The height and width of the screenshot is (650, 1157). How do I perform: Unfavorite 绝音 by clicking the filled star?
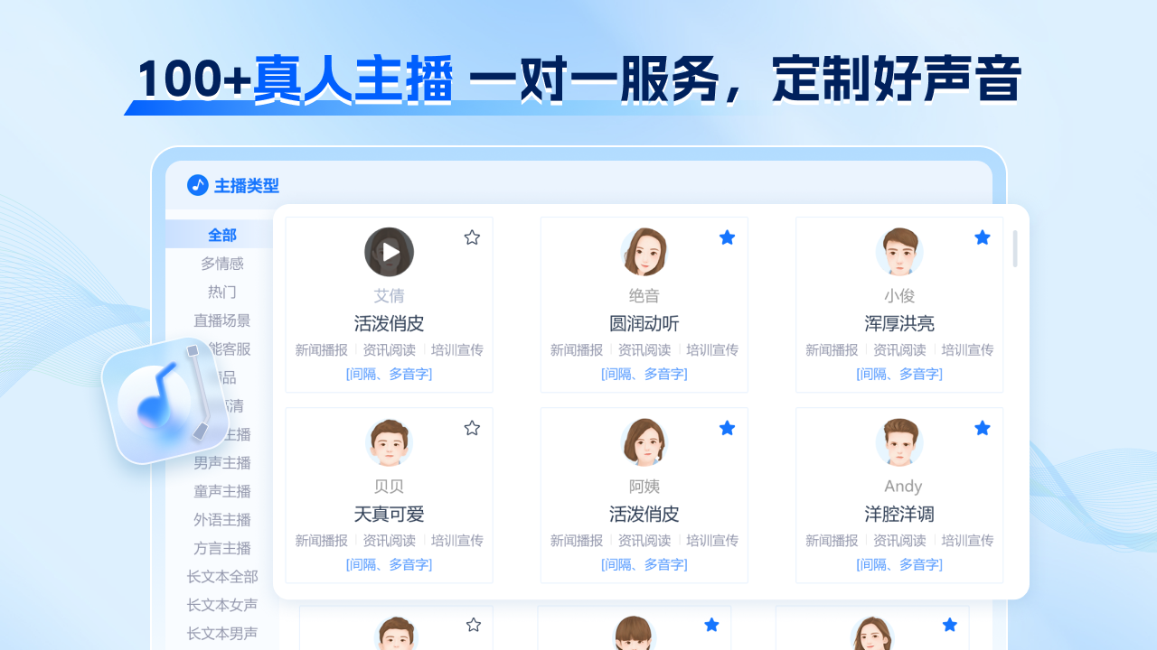(727, 237)
